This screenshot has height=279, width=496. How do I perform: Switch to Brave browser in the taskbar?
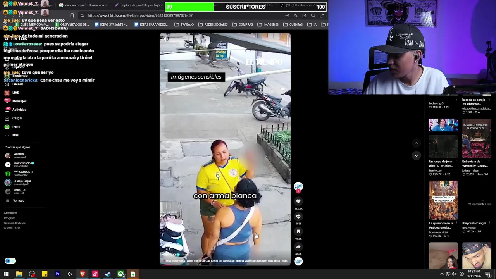[x=83, y=274]
